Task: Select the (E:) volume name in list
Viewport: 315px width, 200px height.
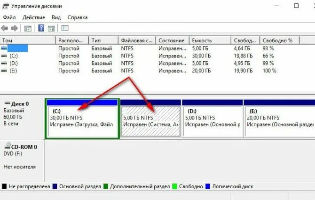Action: 13,71
